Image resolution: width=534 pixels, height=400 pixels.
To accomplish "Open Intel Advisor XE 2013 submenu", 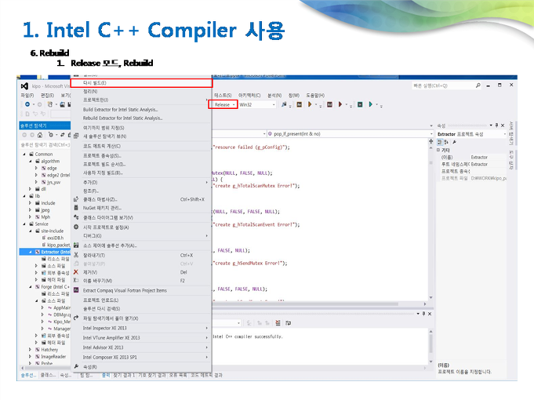I will pos(141,347).
